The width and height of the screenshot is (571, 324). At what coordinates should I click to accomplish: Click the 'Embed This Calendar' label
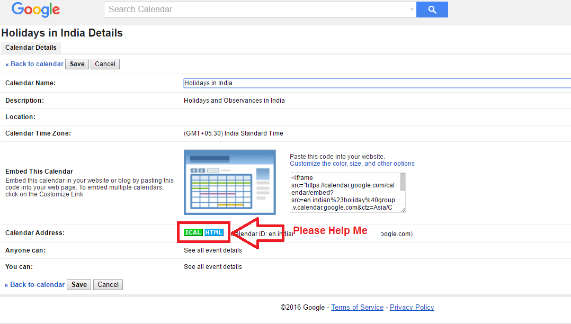(39, 172)
